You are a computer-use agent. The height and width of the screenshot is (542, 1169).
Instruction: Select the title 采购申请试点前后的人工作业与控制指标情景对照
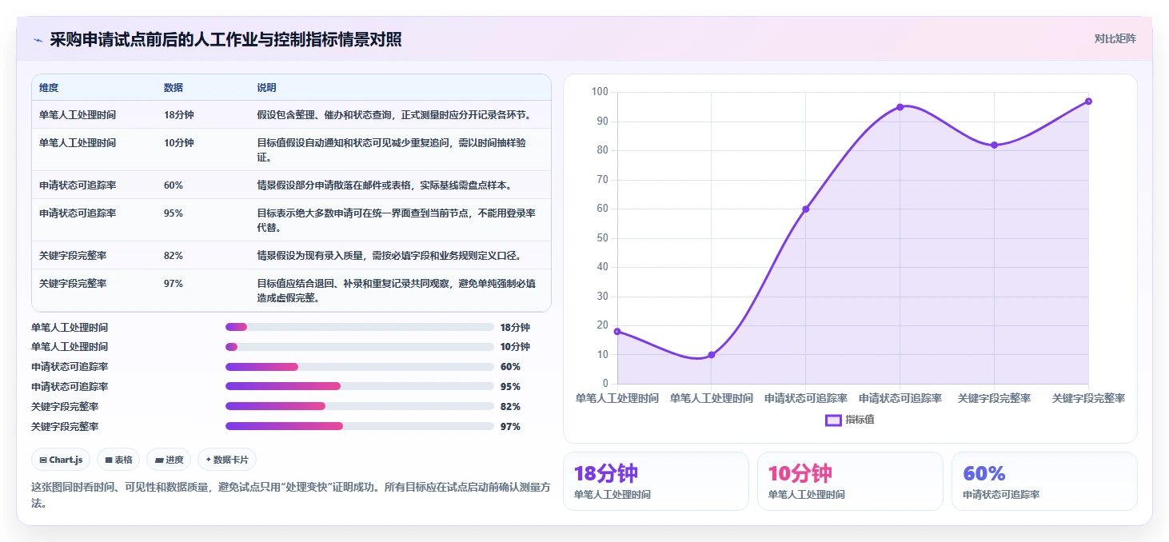click(225, 39)
